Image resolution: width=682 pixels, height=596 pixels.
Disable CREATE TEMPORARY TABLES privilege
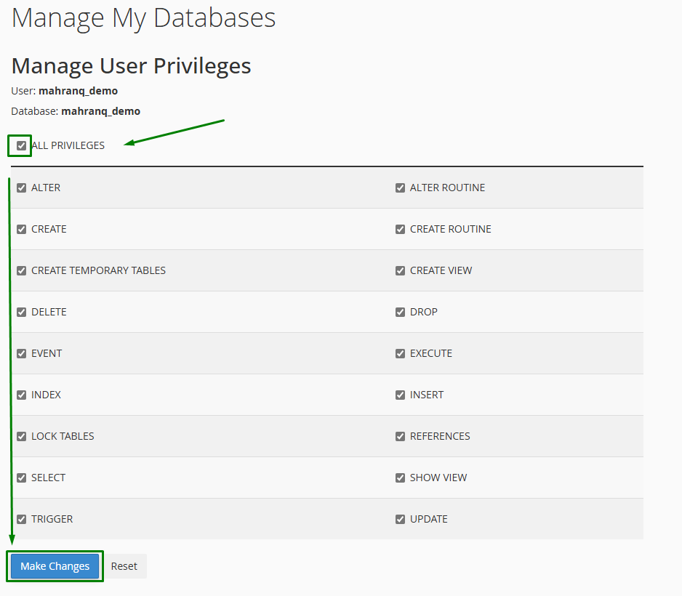pos(22,270)
